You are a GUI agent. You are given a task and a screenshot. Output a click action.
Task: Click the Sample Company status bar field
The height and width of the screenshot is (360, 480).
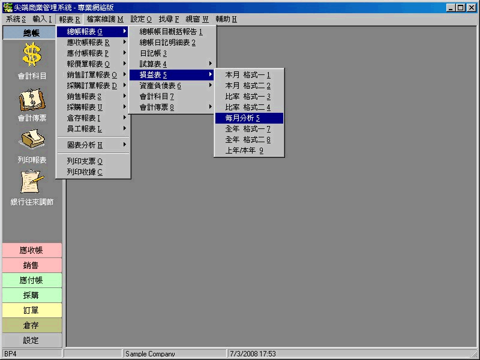[174, 354]
